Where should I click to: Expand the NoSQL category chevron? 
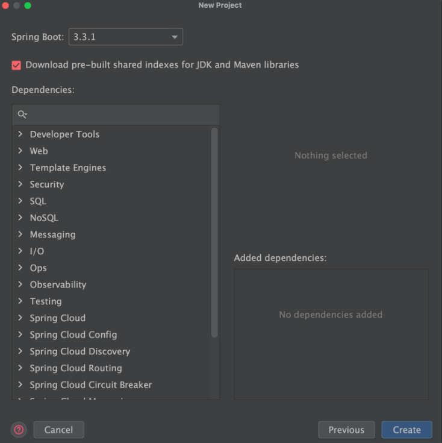tap(20, 217)
